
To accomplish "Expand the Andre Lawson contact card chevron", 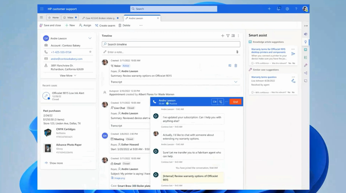I will (x=90, y=38).
